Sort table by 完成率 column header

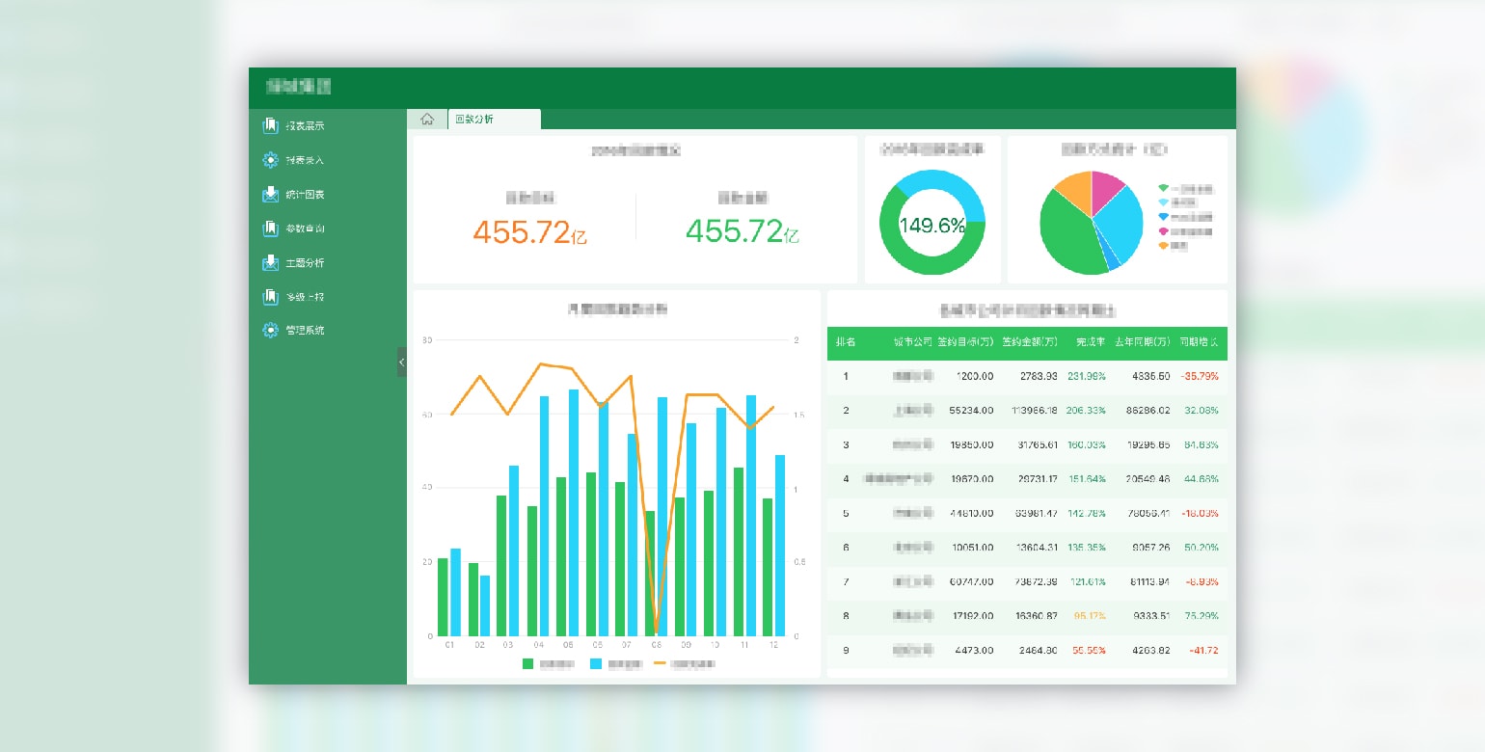(1090, 342)
